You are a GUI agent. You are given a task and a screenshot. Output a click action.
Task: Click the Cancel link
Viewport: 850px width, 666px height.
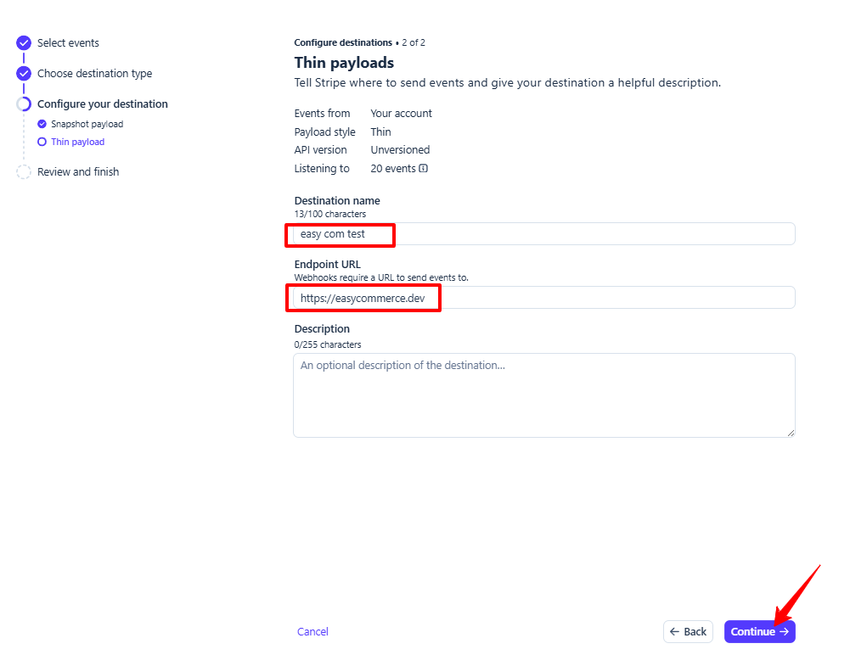312,632
